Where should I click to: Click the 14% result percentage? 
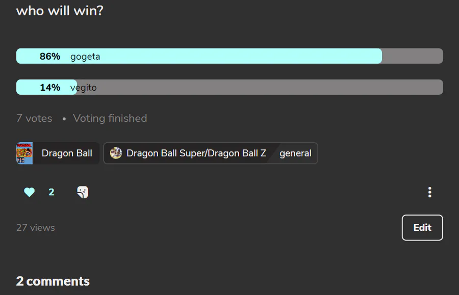(50, 87)
